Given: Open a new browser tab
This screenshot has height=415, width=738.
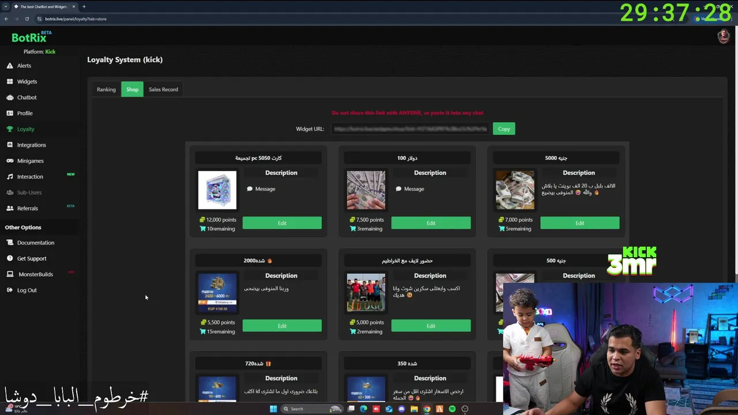Looking at the screenshot, I should point(84,6).
